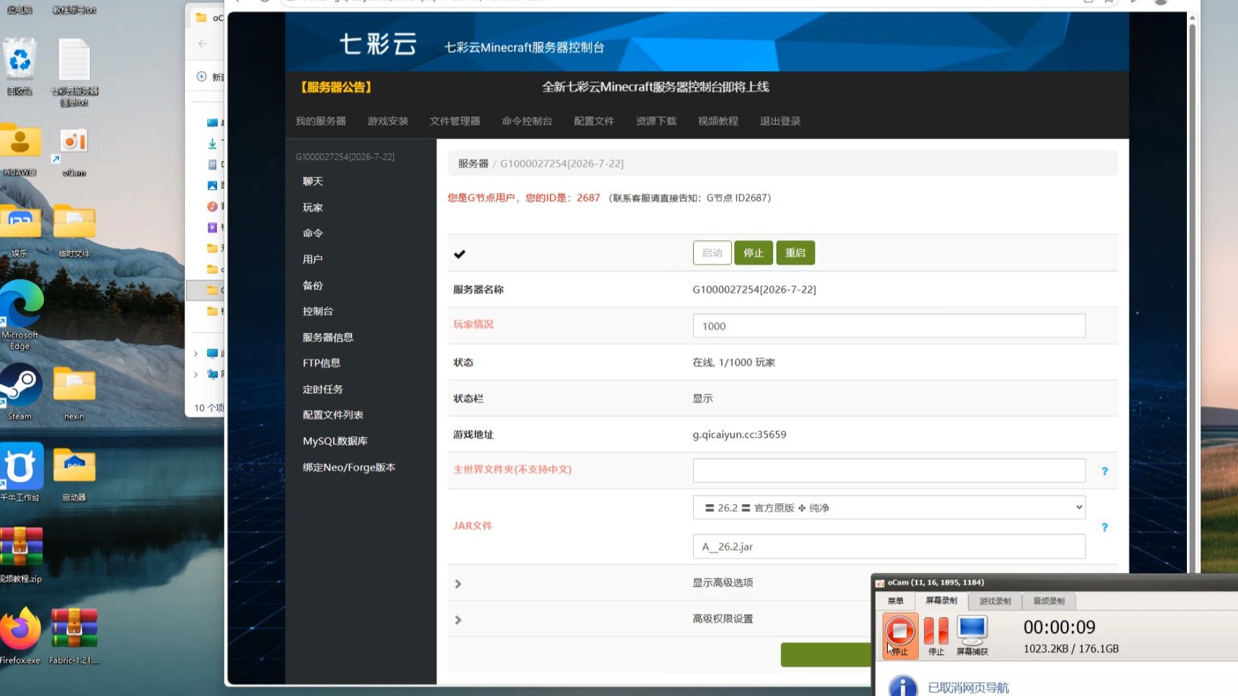Image resolution: width=1238 pixels, height=696 pixels.
Task: Click the downloads icon in File Explorer sidebar
Action: point(212,143)
